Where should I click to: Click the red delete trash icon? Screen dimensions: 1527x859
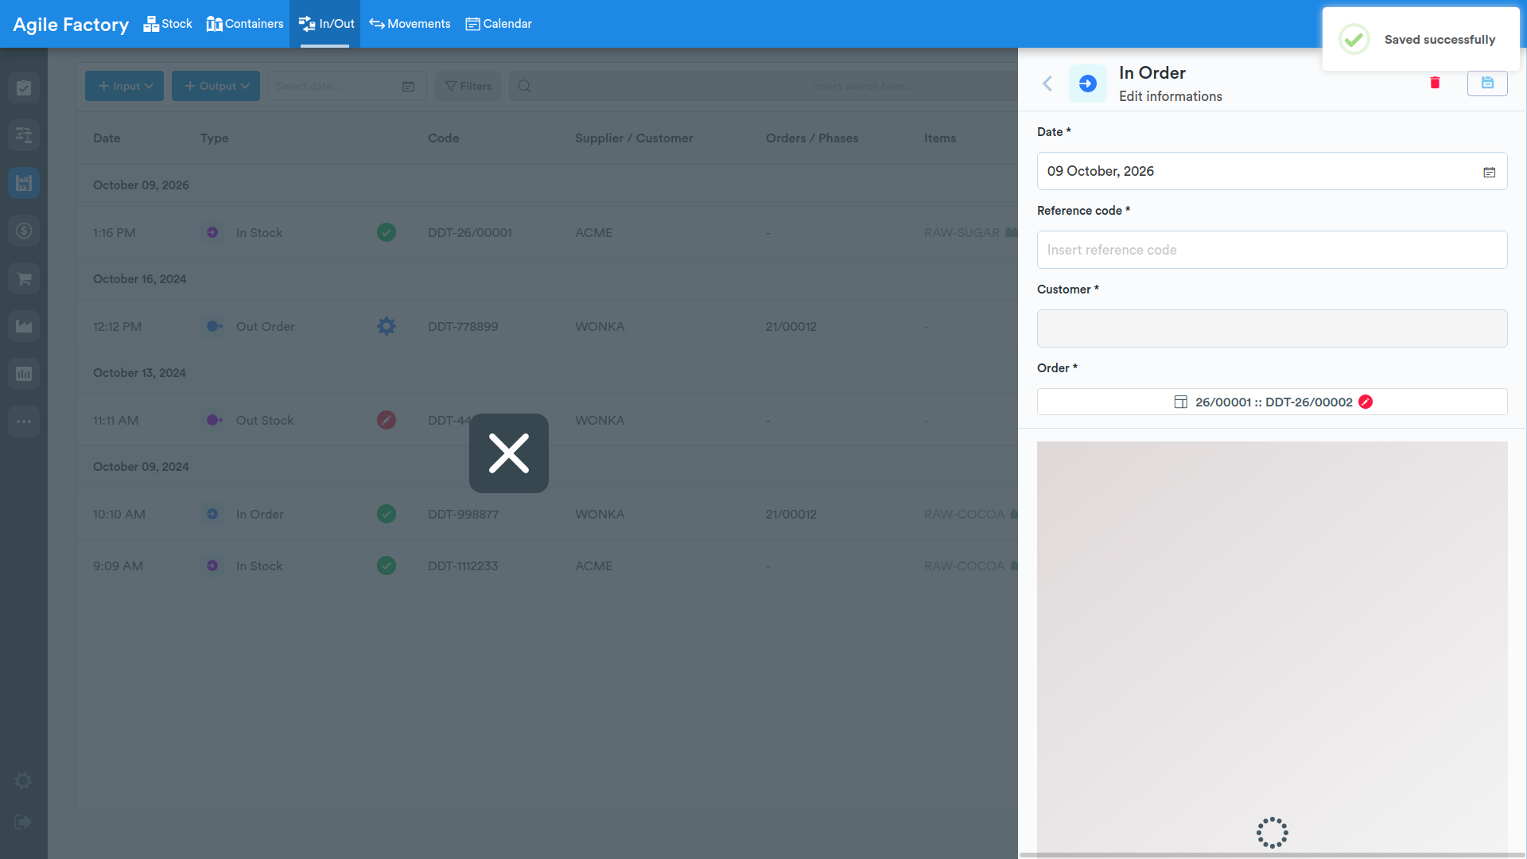pos(1435,83)
